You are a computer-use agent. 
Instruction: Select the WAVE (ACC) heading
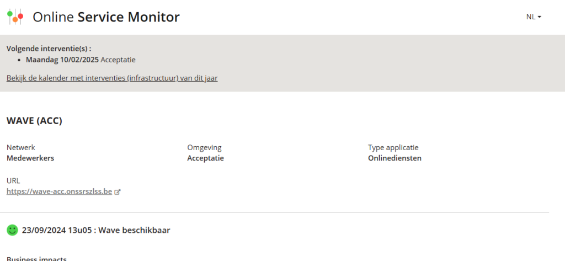tap(34, 121)
